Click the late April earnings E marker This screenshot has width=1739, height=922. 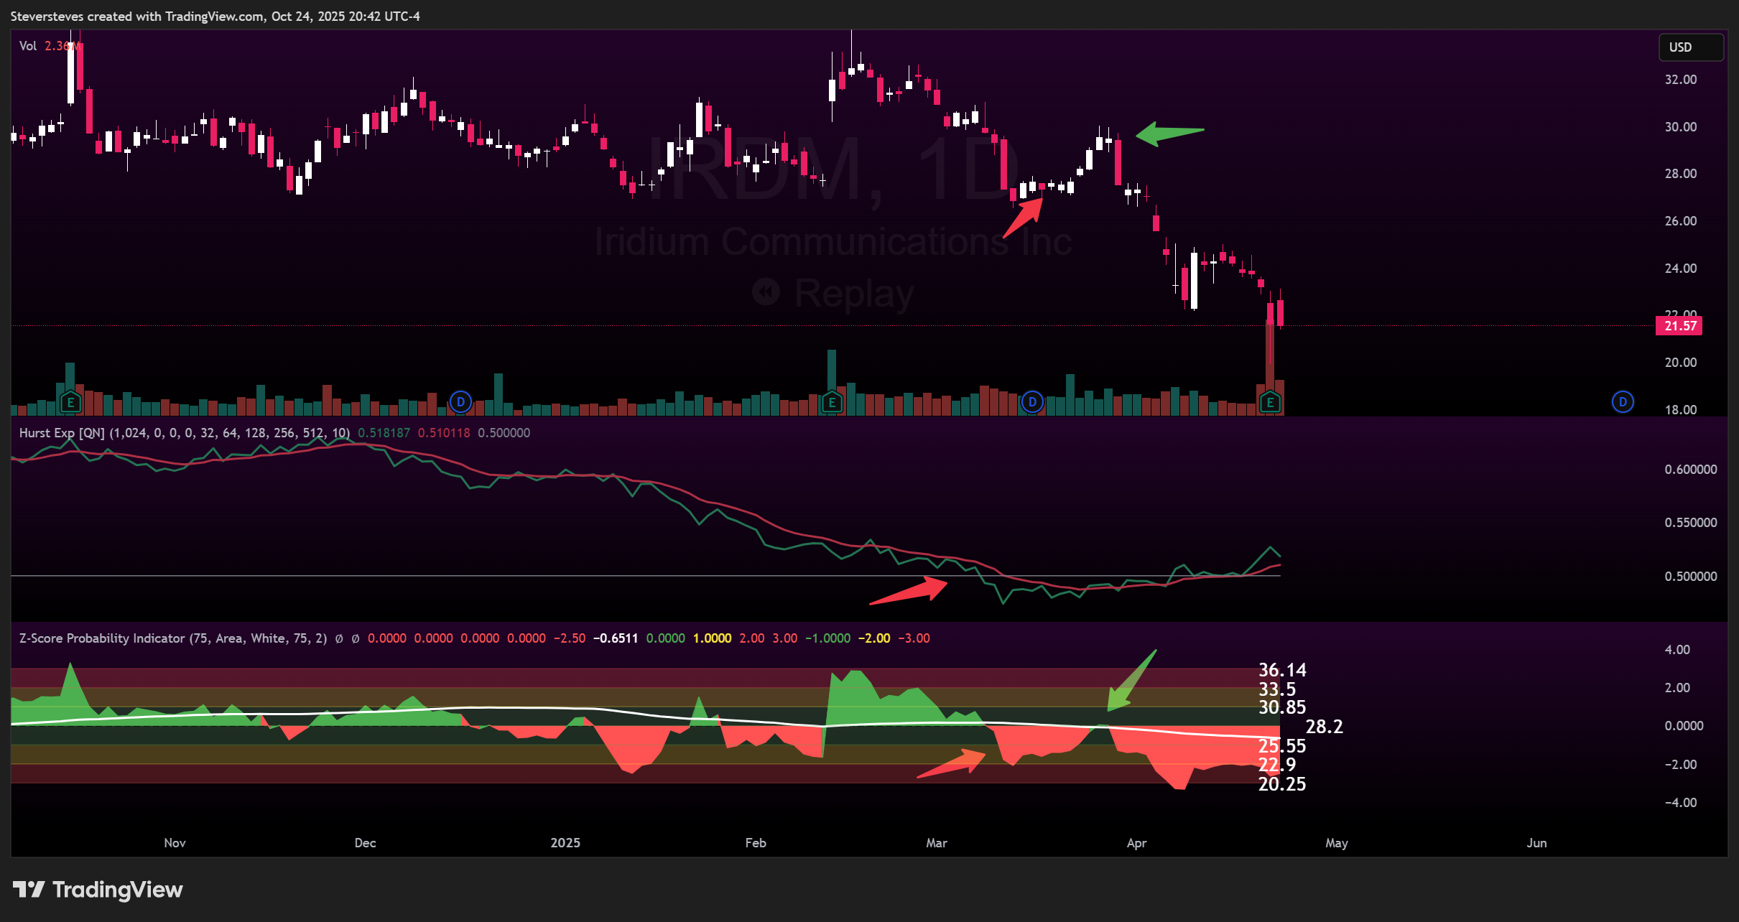[1270, 402]
